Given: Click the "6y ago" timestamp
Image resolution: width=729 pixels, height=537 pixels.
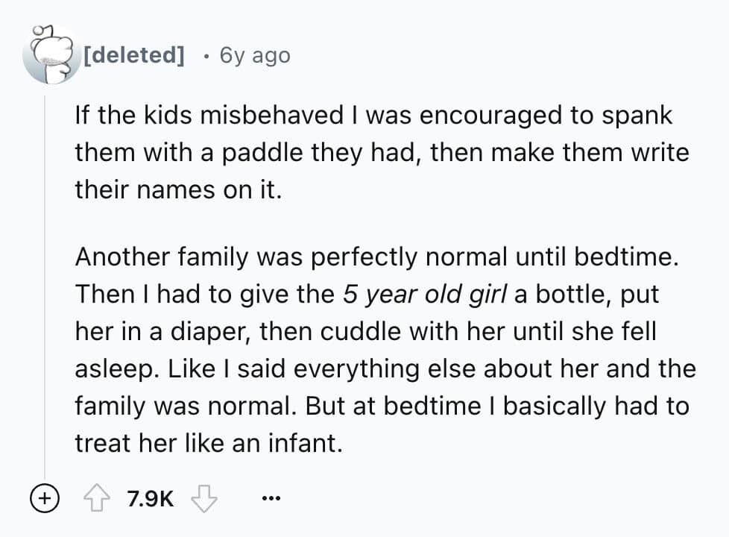Looking at the screenshot, I should click(x=255, y=55).
